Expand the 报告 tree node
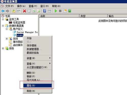This screenshot has height=95, width=127. click(x=3, y=48)
